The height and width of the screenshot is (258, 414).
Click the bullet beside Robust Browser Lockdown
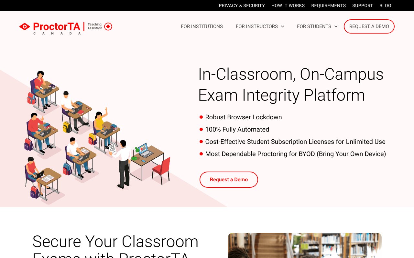click(201, 117)
